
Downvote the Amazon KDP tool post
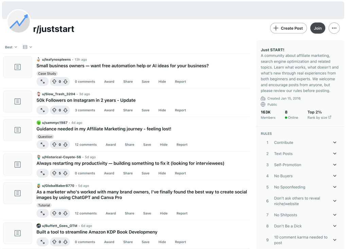coord(66,242)
